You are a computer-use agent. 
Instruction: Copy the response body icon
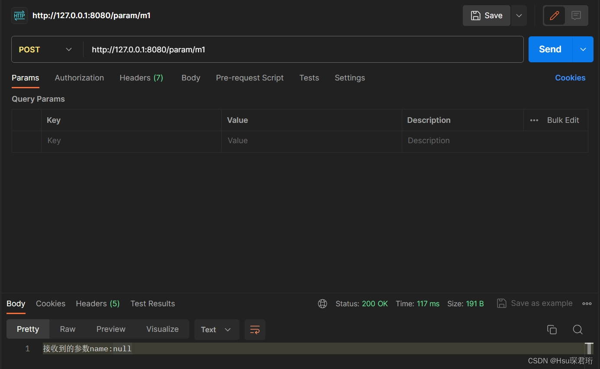(552, 330)
